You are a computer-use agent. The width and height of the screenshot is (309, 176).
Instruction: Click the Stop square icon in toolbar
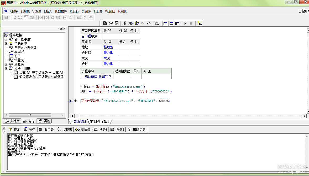tap(191, 24)
